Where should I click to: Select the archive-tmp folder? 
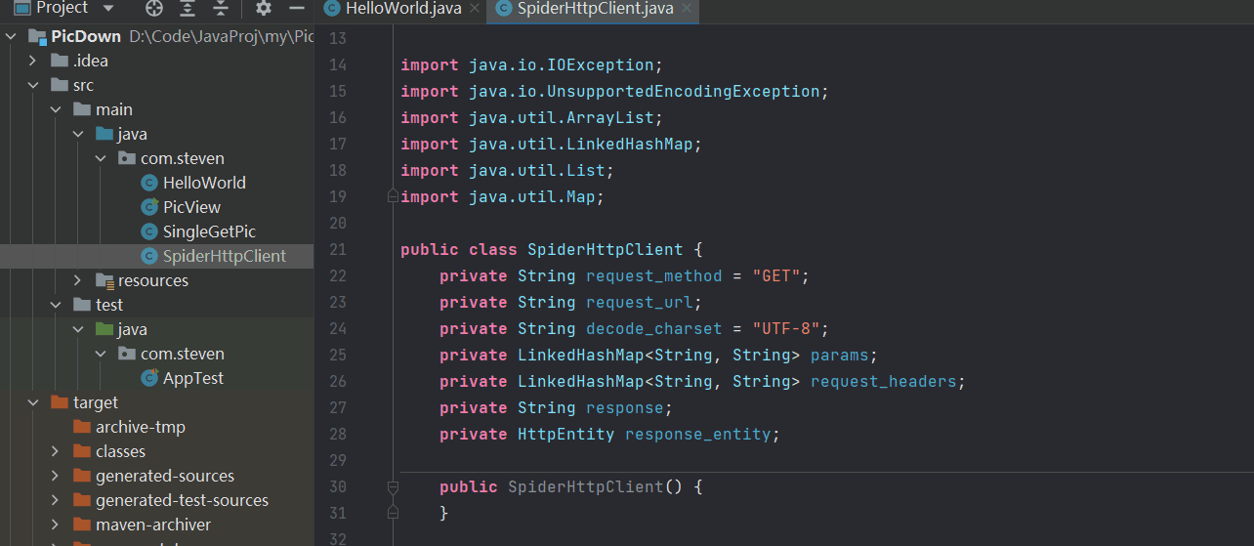(140, 427)
